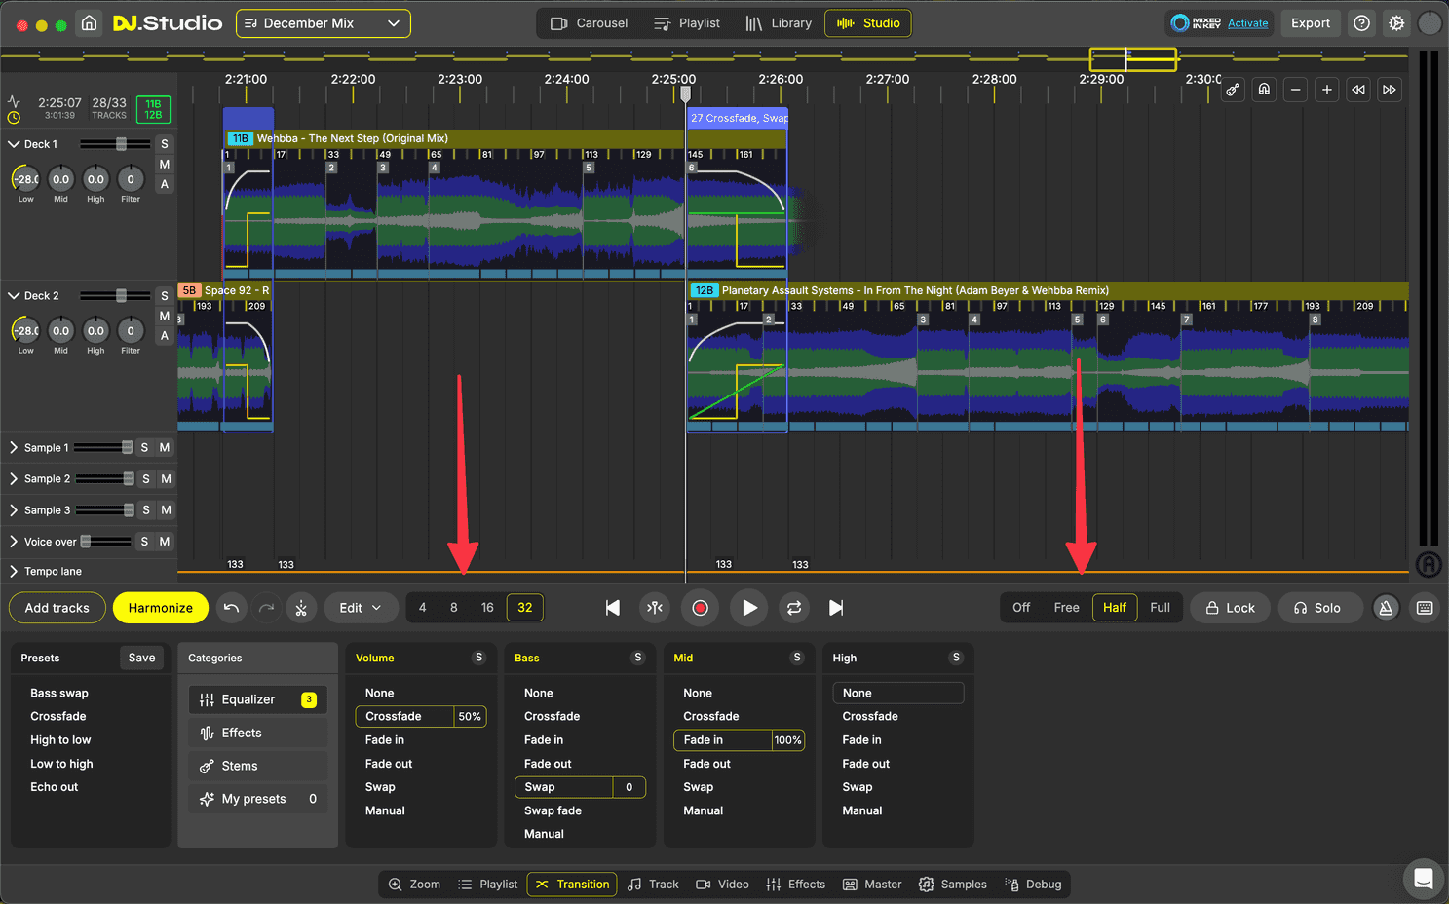Click the metronome icon
This screenshot has width=1449, height=904.
[1386, 608]
